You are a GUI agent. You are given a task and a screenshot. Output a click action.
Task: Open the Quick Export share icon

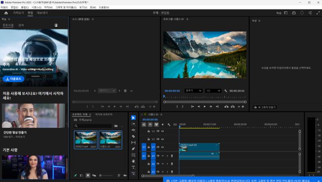pyautogui.click(x=294, y=13)
